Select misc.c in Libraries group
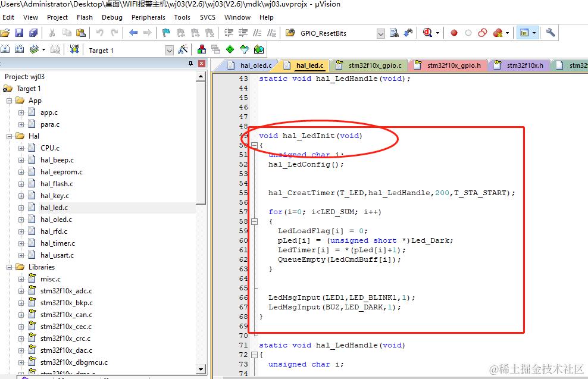The image size is (588, 379). click(x=51, y=279)
